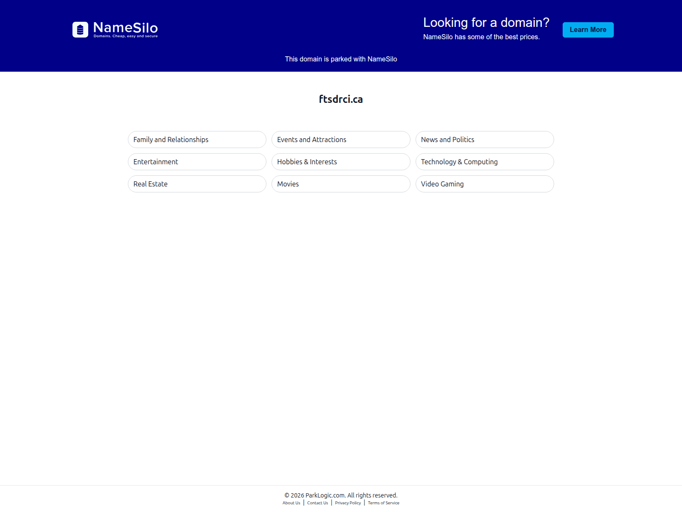Select the Hobbies & Interests category
The height and width of the screenshot is (512, 682).
coord(341,162)
